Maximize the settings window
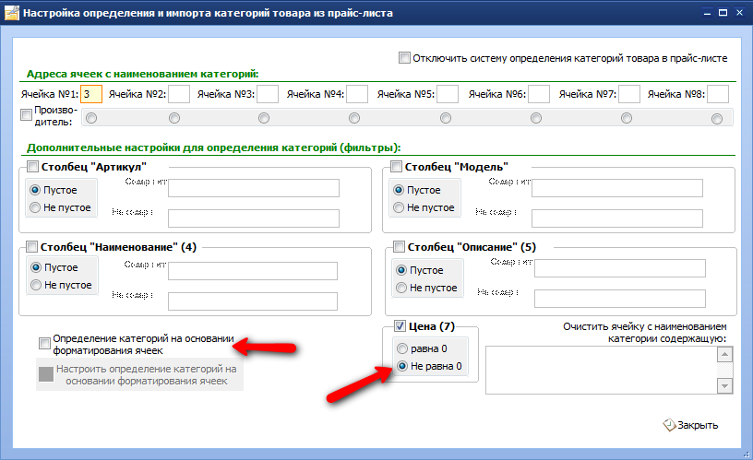The width and height of the screenshot is (753, 460). tap(723, 13)
